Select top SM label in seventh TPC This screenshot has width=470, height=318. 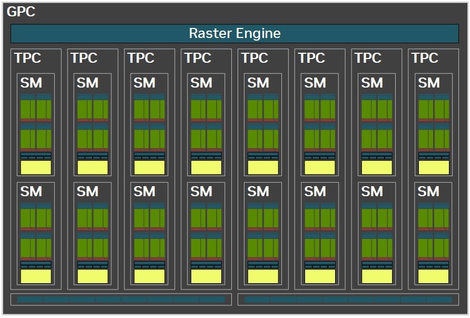coord(372,83)
